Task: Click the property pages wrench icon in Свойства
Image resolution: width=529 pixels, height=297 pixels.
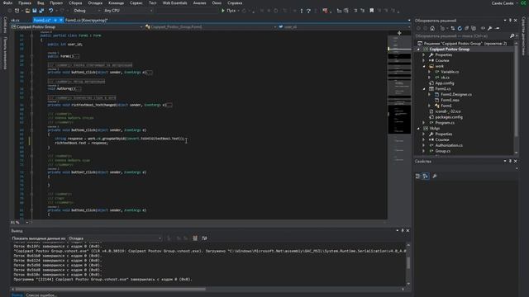Action: pyautogui.click(x=435, y=176)
